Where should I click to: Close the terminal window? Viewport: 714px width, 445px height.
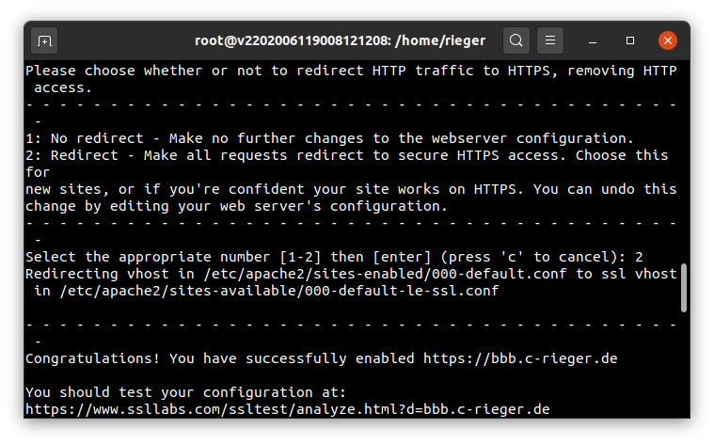tap(668, 41)
